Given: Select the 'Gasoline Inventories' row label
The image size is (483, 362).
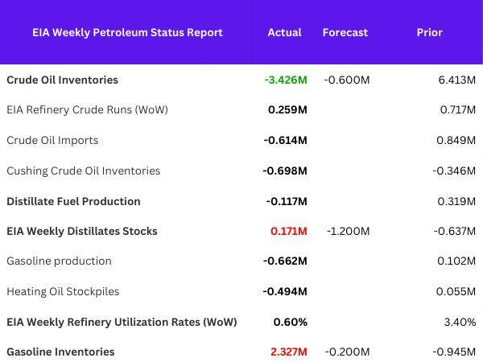Looking at the screenshot, I should [60, 352].
